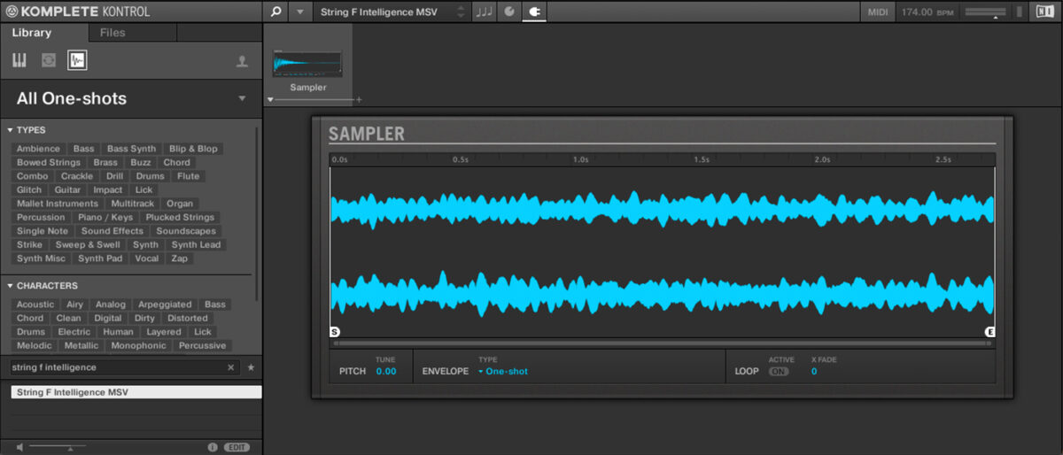Toggle the favorites star filter
The image size is (1063, 455).
click(x=251, y=366)
